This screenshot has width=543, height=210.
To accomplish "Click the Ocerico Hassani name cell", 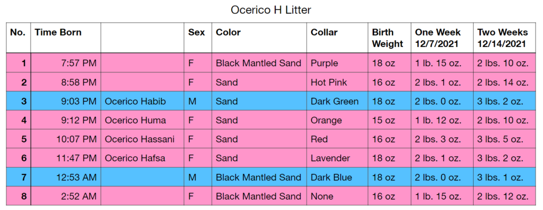I will point(142,139).
